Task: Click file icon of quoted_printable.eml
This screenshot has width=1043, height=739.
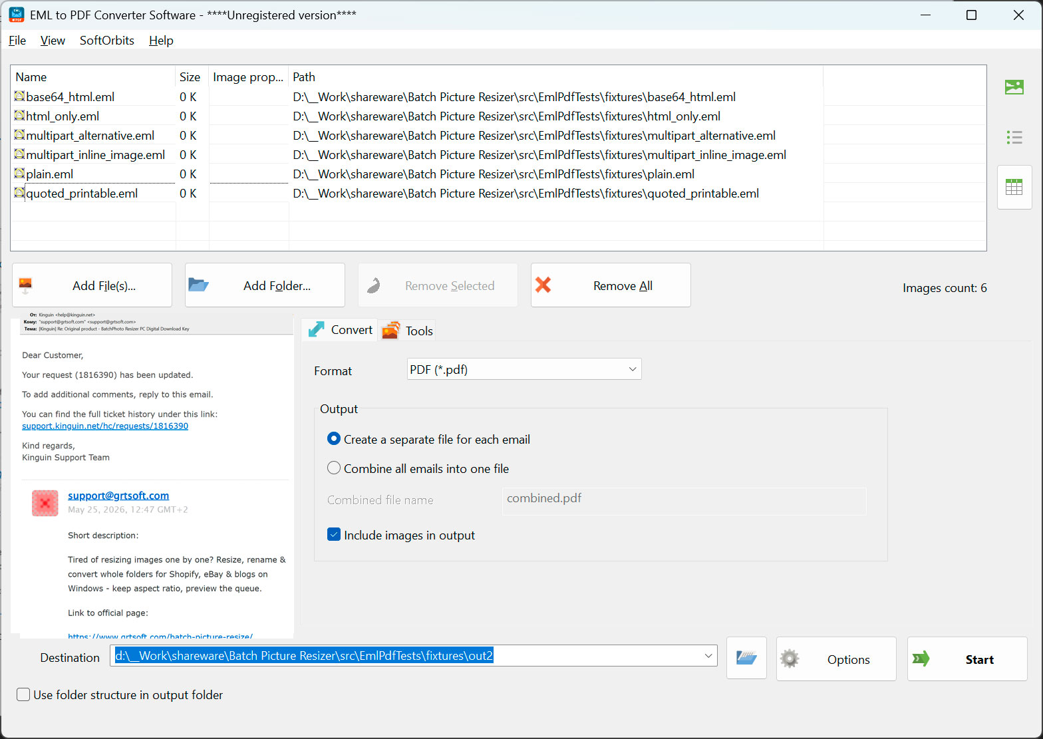Action: point(19,193)
